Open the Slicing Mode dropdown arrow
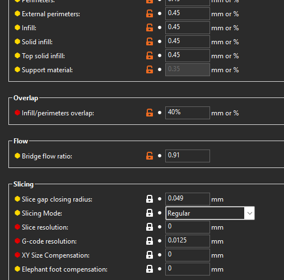The width and height of the screenshot is (284, 280). pos(250,213)
